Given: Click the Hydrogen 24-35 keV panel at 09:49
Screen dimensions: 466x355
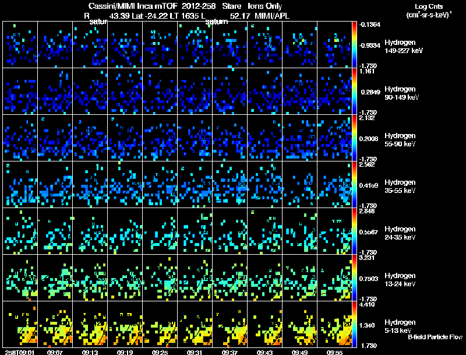Looking at the screenshot, I should point(299,231).
